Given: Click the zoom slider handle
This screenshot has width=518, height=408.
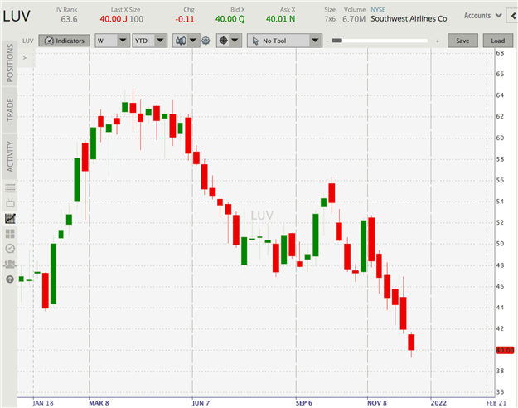Looking at the screenshot, I should pyautogui.click(x=337, y=41).
